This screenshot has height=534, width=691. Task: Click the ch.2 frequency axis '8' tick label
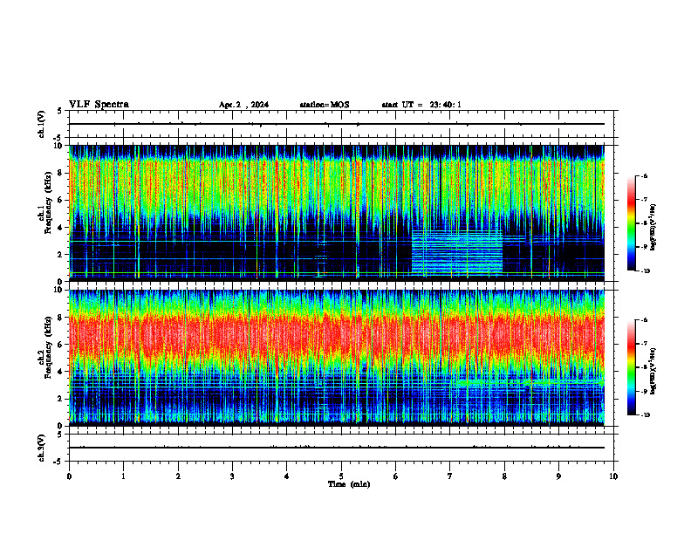coord(61,318)
